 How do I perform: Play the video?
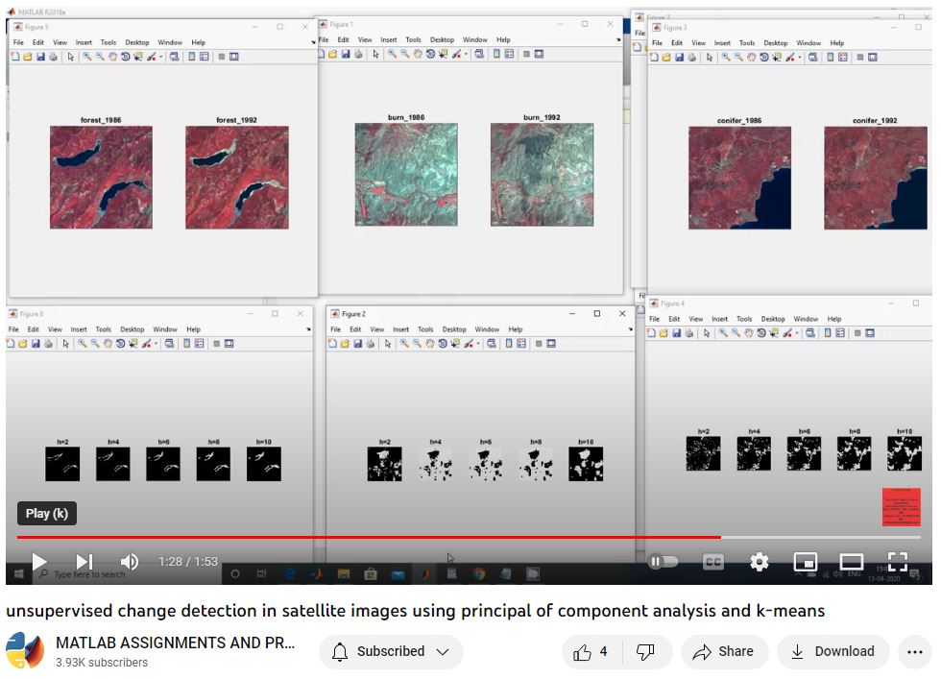39,562
